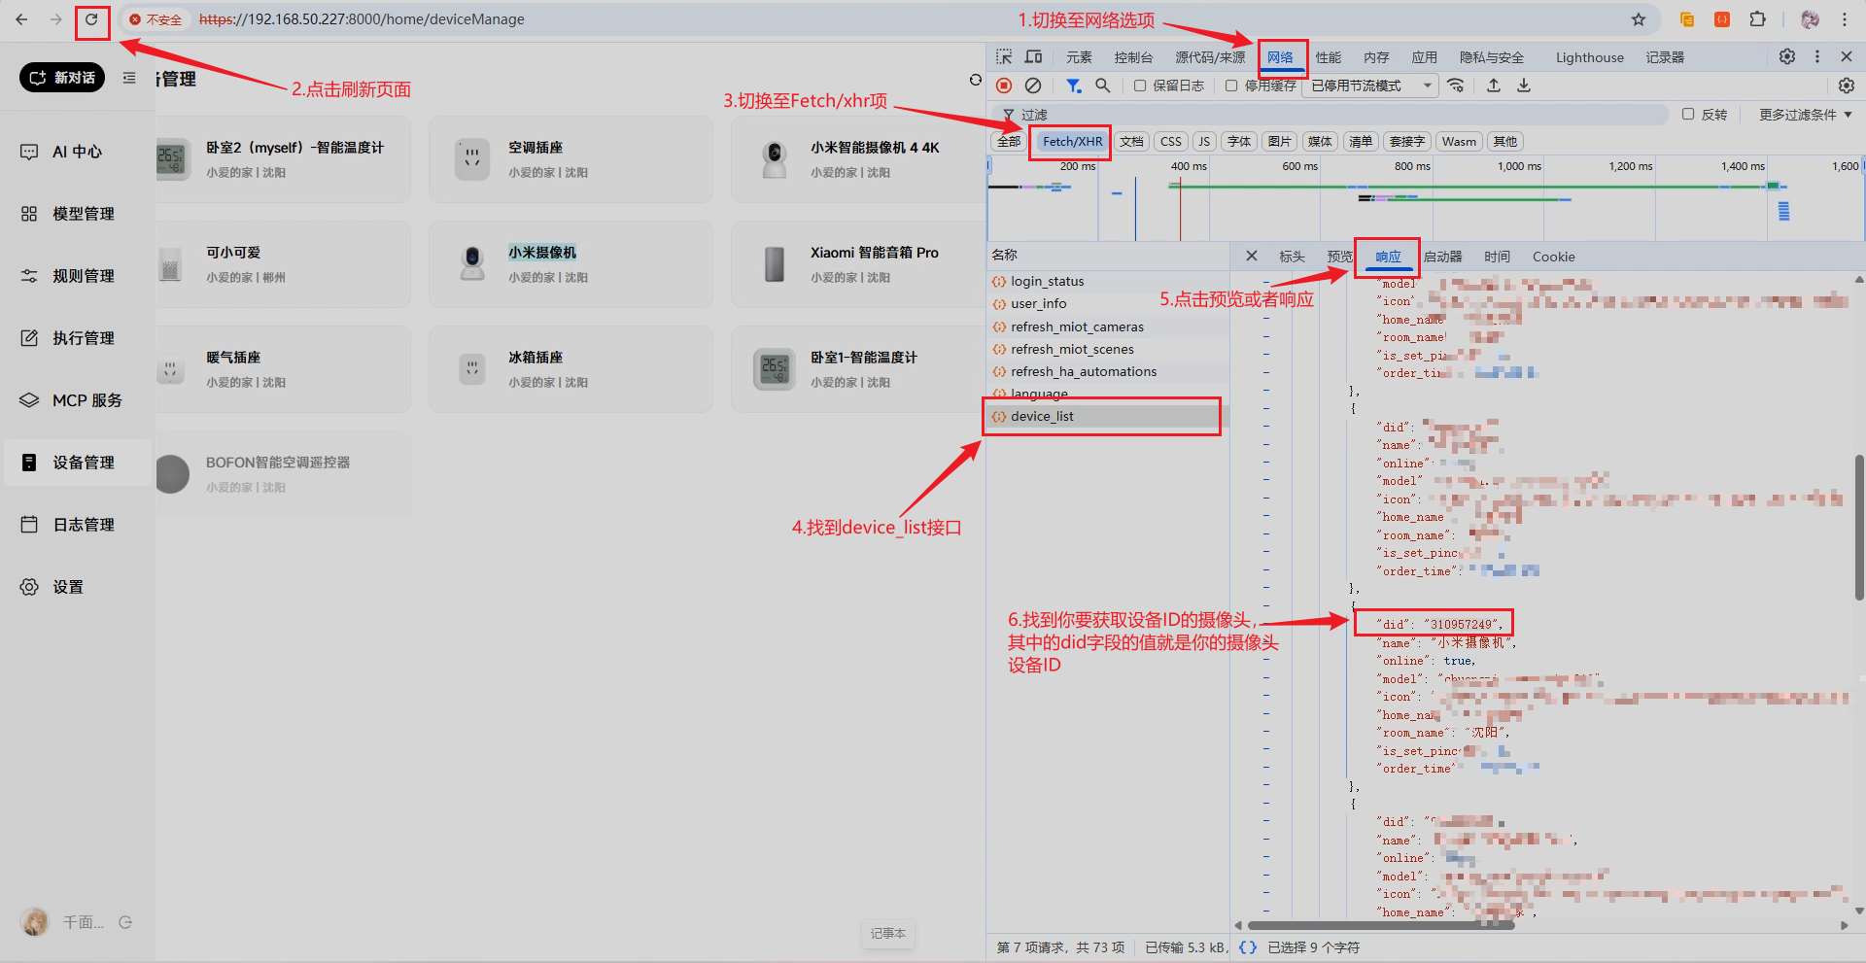The width and height of the screenshot is (1866, 963).
Task: Tick the 反转 filter checkbox
Action: point(1688,114)
